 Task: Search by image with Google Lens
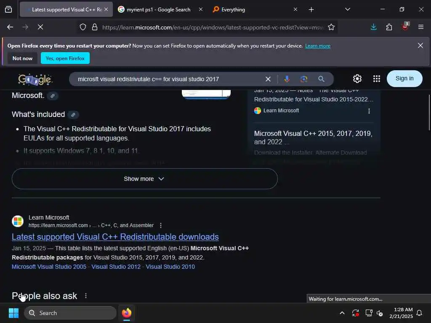click(x=304, y=79)
